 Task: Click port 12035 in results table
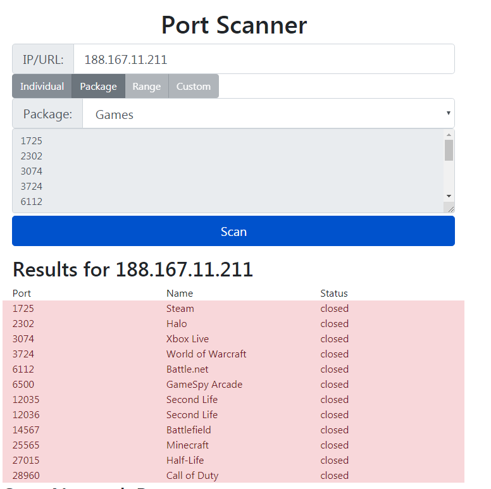click(x=26, y=400)
